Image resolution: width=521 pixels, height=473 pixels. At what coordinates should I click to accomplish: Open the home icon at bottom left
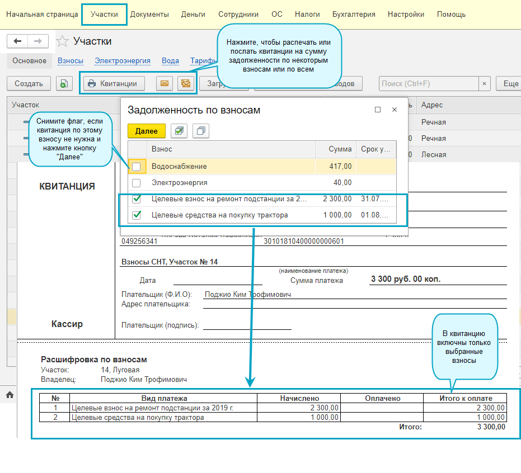[x=10, y=395]
